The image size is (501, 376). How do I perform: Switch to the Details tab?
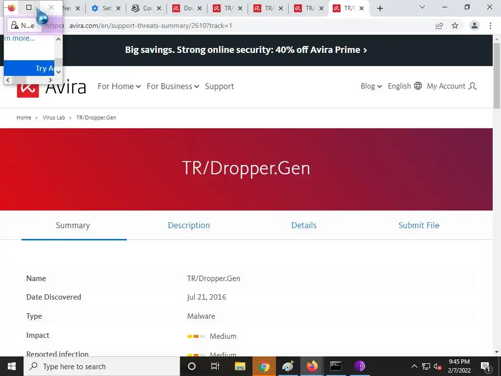click(304, 225)
